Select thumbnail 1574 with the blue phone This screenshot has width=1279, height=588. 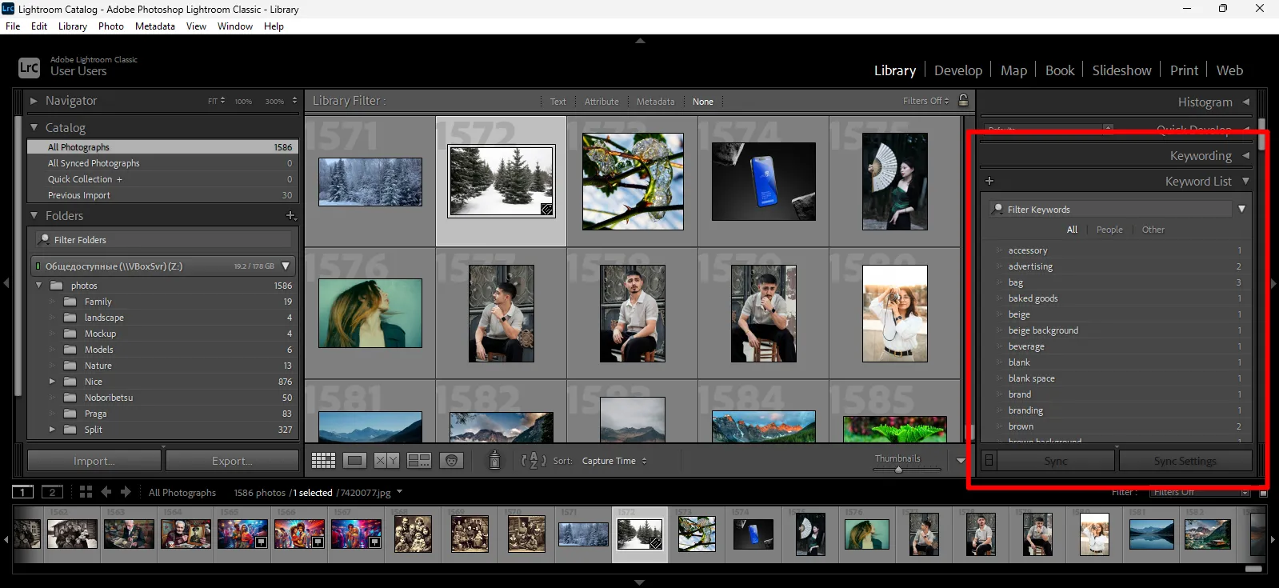pos(763,182)
